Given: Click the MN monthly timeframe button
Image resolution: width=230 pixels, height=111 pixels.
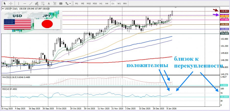Looking at the screenshot, I should coord(125,4).
